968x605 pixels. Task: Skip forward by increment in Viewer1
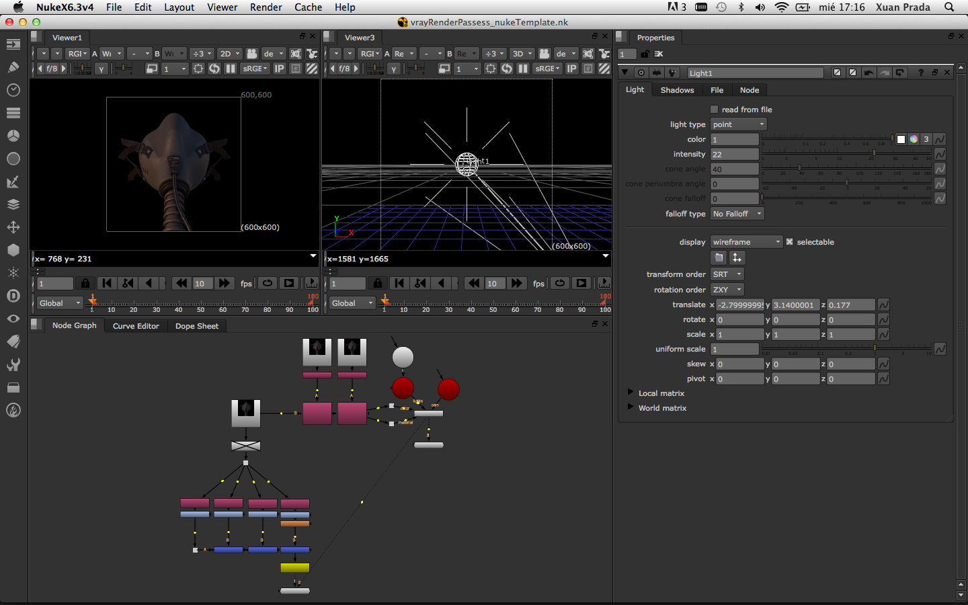225,284
